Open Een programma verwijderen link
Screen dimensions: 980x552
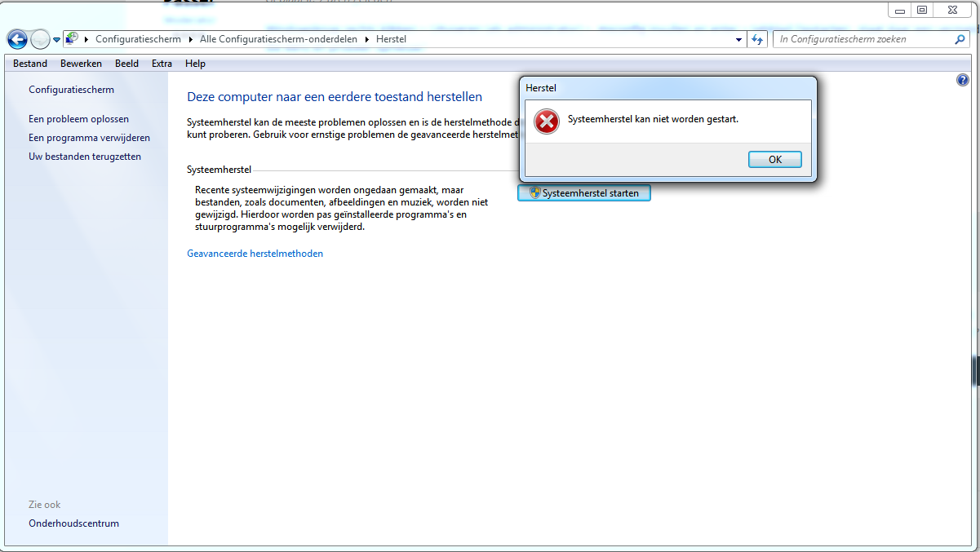89,138
